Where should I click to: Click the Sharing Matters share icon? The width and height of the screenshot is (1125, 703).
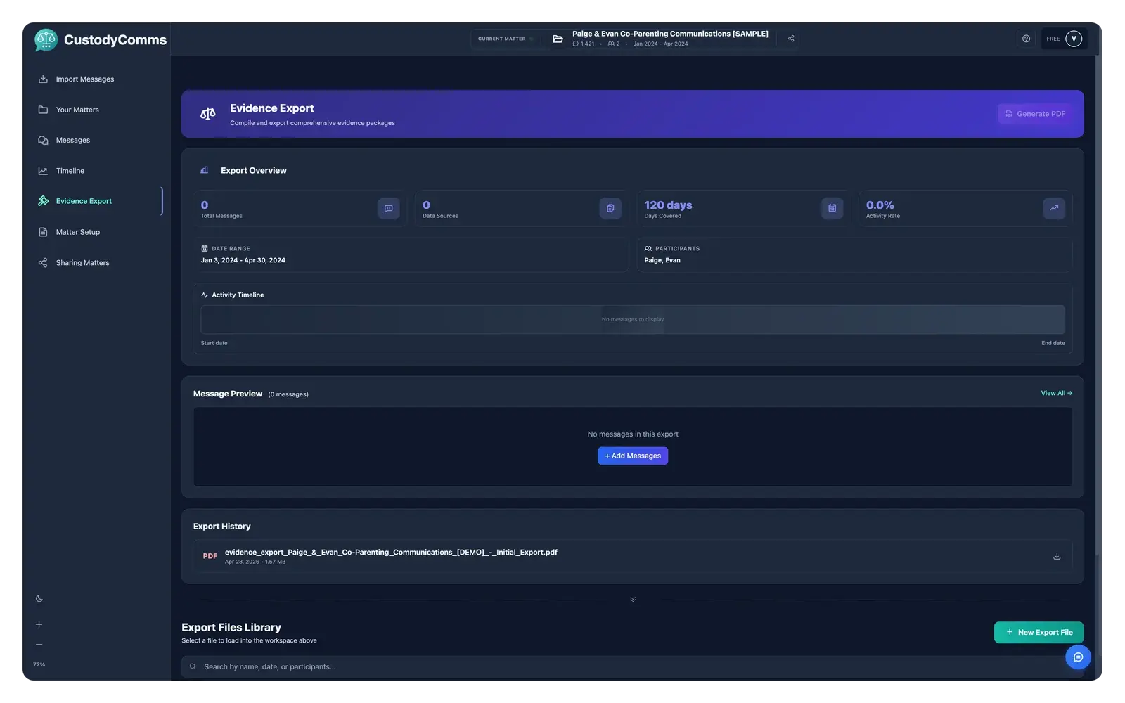click(43, 263)
